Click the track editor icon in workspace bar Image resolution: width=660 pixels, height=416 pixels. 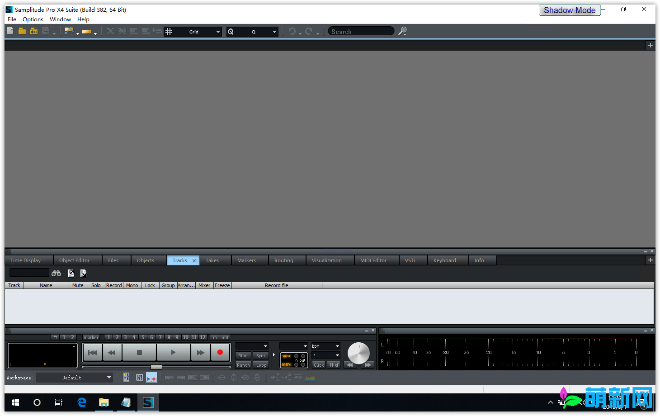click(126, 377)
